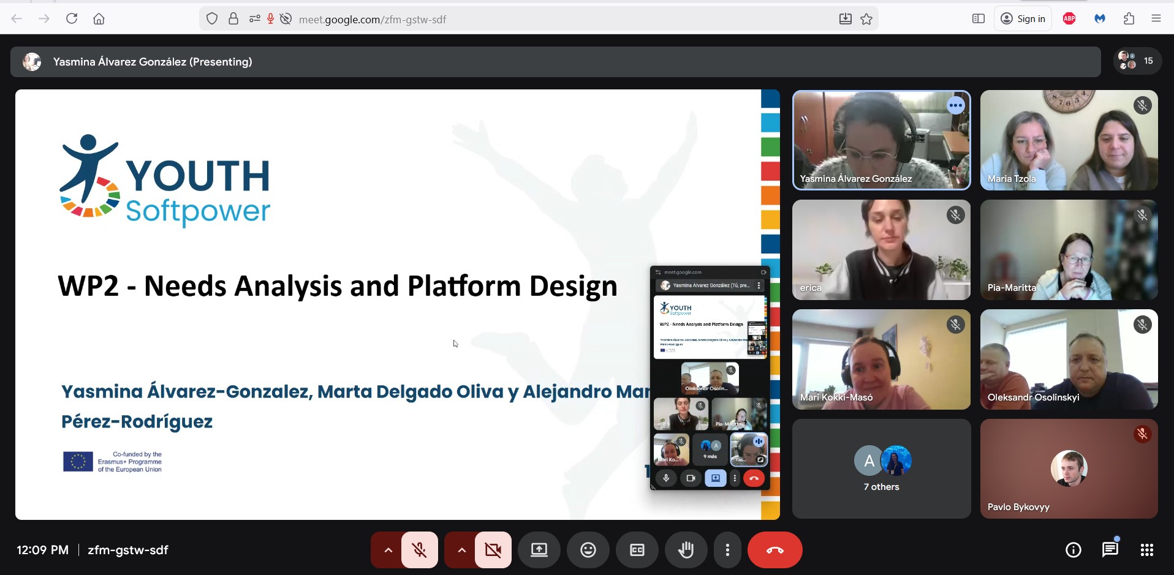Toggle closed captions on

637,550
